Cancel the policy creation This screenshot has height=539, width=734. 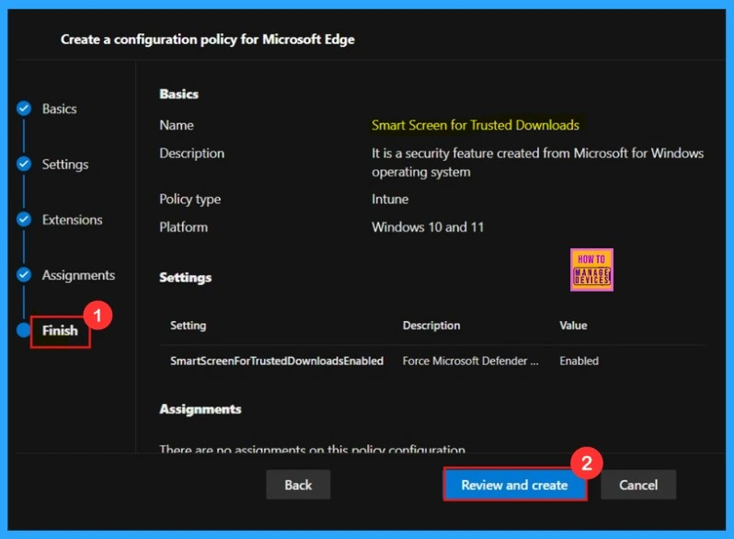638,485
